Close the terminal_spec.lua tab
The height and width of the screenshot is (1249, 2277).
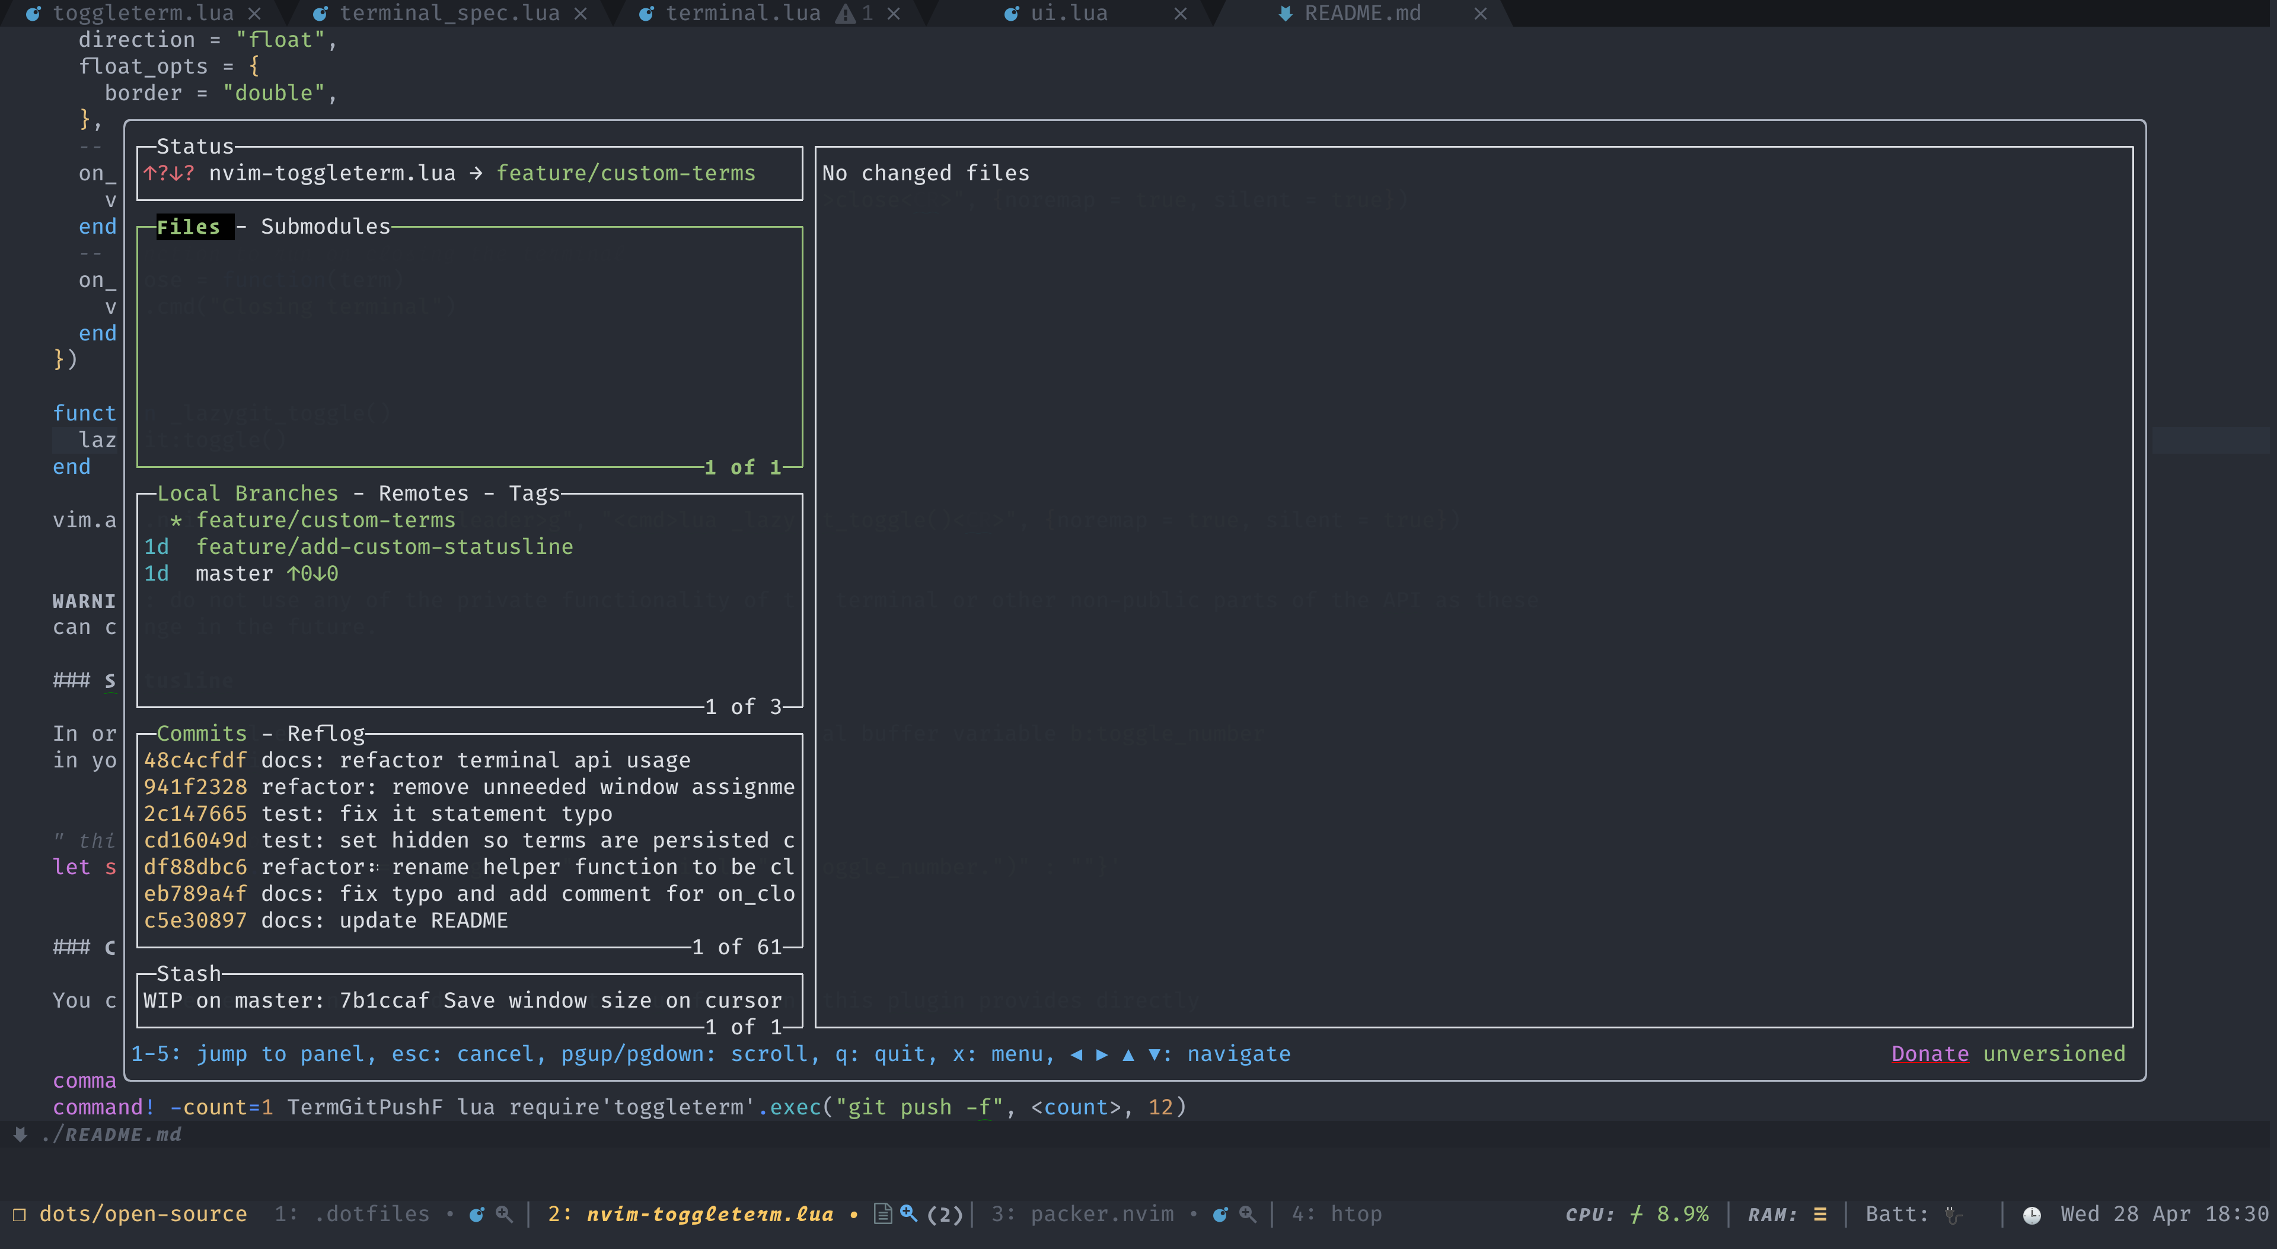point(581,13)
